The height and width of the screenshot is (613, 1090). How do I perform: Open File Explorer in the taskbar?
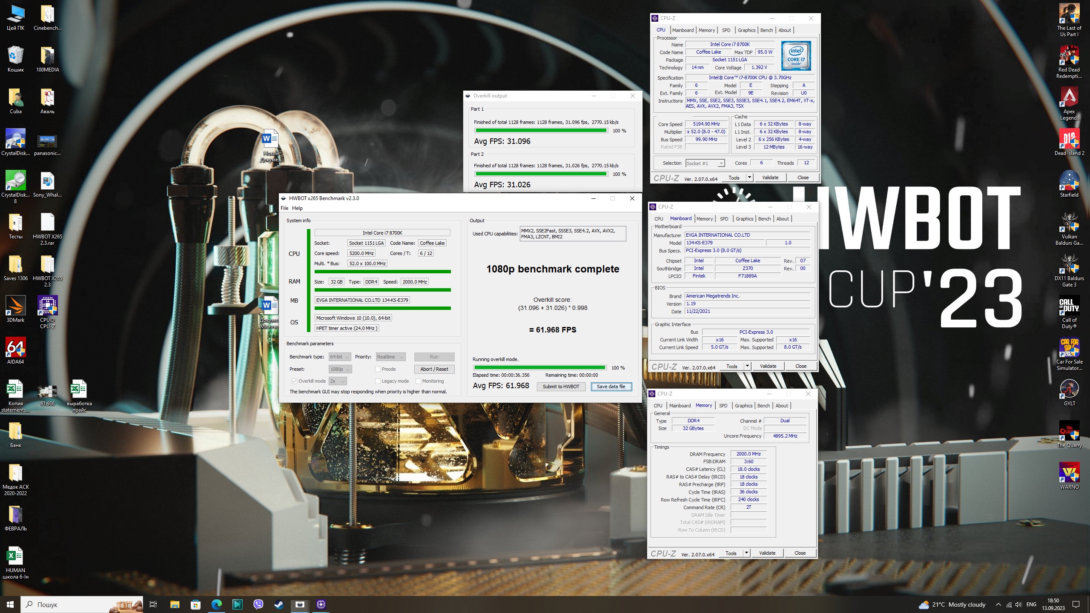coord(175,604)
